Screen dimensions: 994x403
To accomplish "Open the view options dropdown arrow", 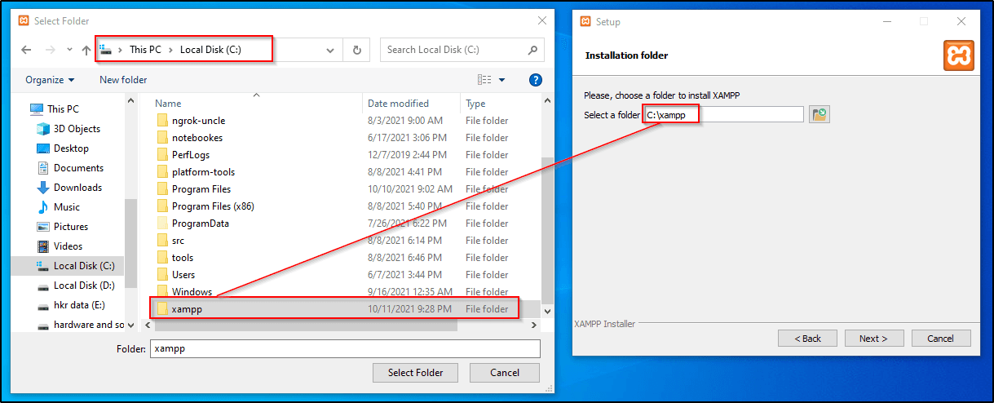I will (502, 80).
